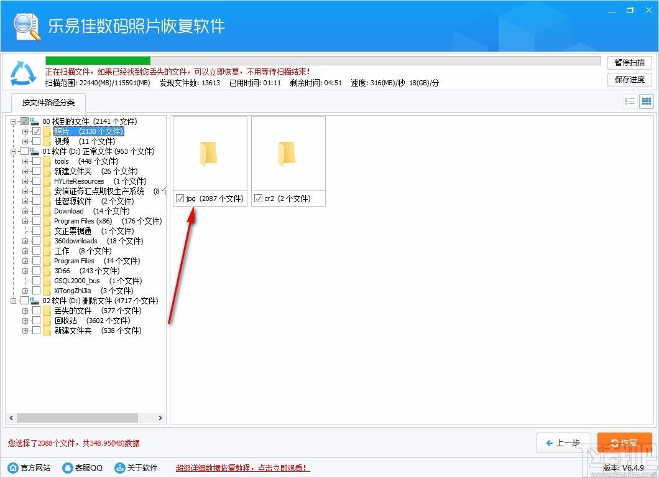Viewport: 659px width, 478px height.
Task: Click drive icon of 02 deleted files
Action: 34,301
